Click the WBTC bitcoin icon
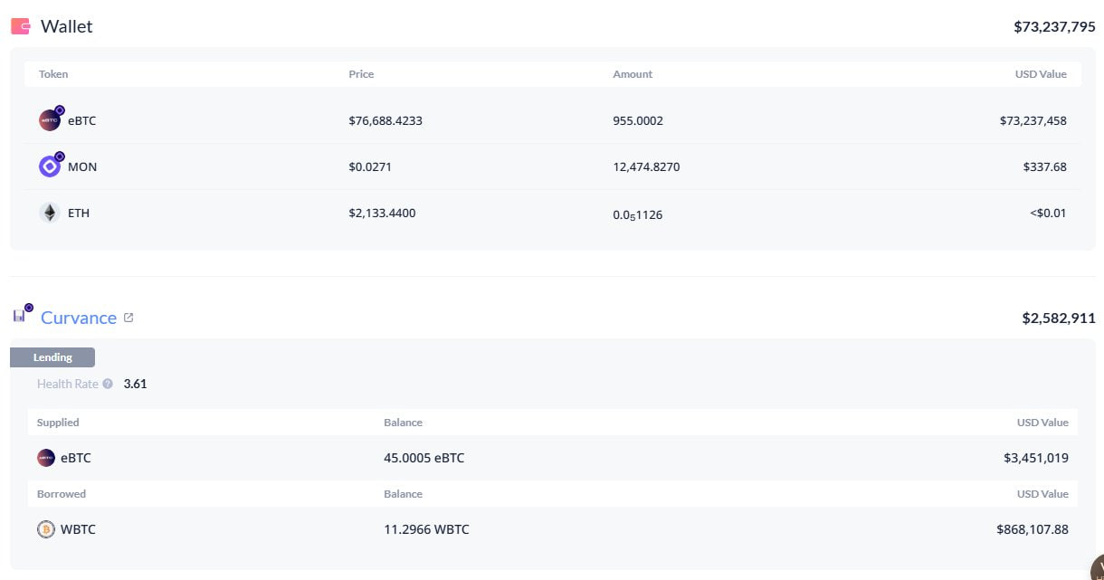1104x580 pixels. point(46,529)
